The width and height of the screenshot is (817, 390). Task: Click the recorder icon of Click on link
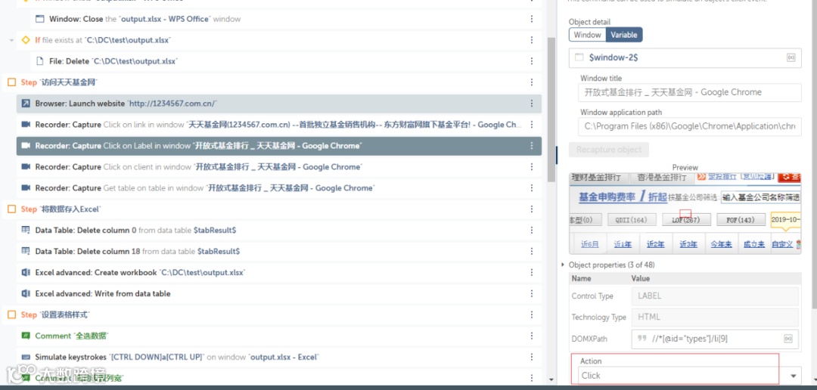tap(26, 125)
